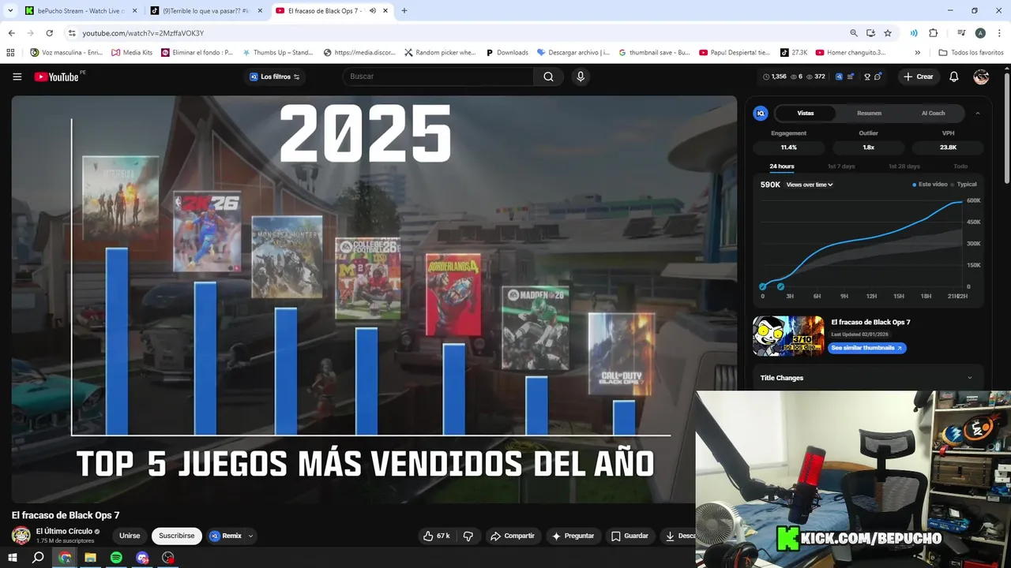Collapse the vidIQ panel with the chevron
This screenshot has height=568, width=1011.
click(977, 113)
